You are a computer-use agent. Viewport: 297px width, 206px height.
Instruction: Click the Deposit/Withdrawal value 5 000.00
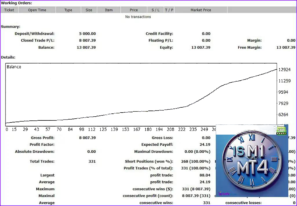pyautogui.click(x=87, y=34)
